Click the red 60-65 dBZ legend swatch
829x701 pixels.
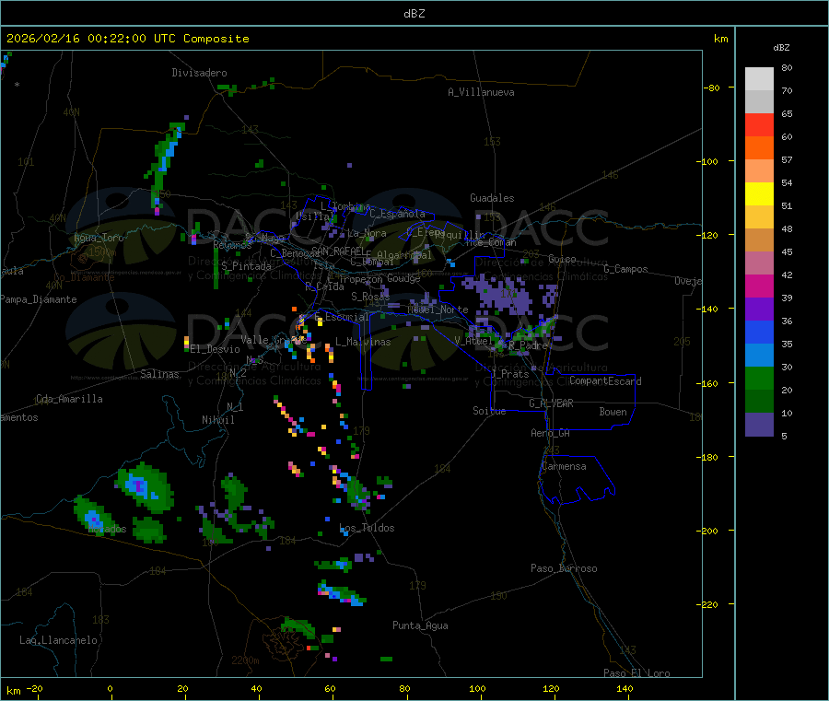point(759,124)
